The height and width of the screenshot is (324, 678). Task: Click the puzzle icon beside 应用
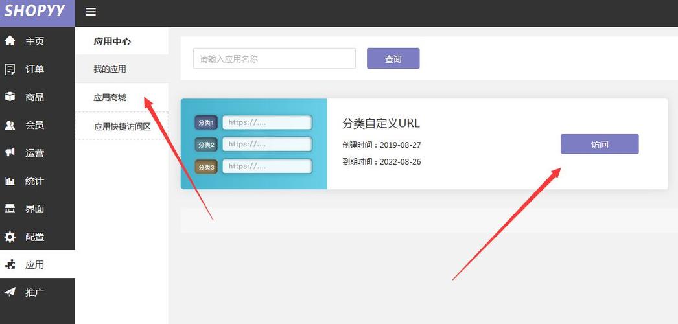pos(10,264)
